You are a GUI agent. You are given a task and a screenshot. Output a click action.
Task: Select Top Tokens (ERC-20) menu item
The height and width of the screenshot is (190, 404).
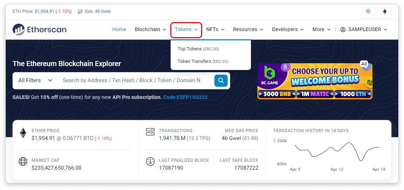tap(198, 49)
